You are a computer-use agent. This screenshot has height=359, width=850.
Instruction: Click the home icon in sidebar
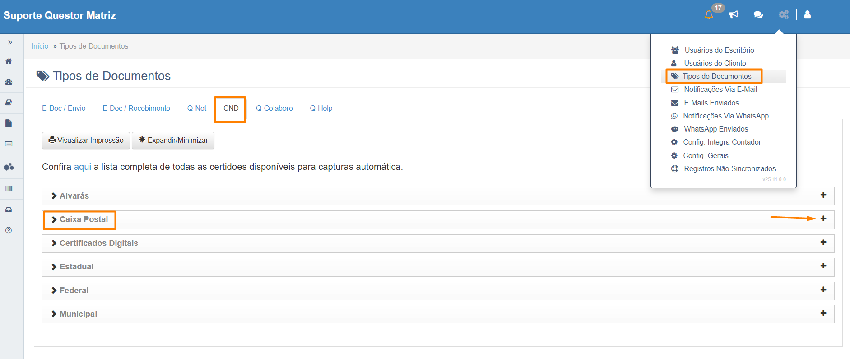tap(9, 61)
